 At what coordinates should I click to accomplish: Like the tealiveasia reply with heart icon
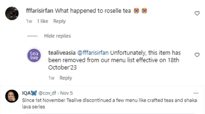197,55
